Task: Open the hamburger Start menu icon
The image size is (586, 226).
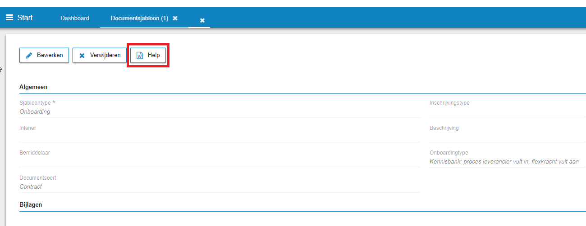Action: (9, 18)
